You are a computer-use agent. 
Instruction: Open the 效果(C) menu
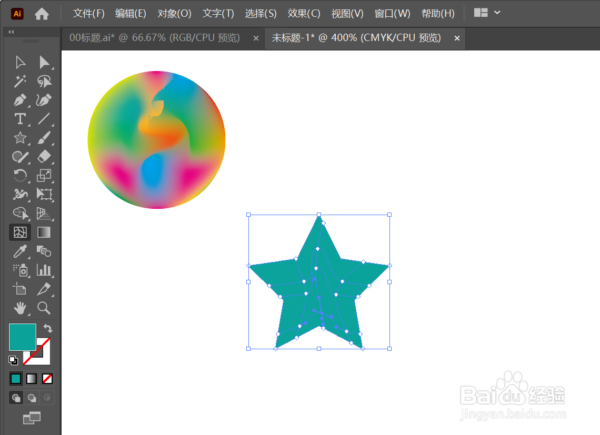click(x=304, y=13)
